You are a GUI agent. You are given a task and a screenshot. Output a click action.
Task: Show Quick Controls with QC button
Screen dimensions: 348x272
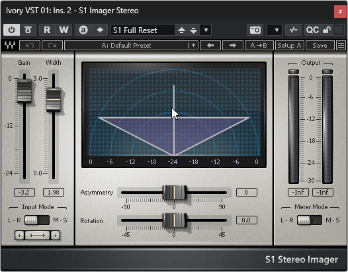pos(312,30)
